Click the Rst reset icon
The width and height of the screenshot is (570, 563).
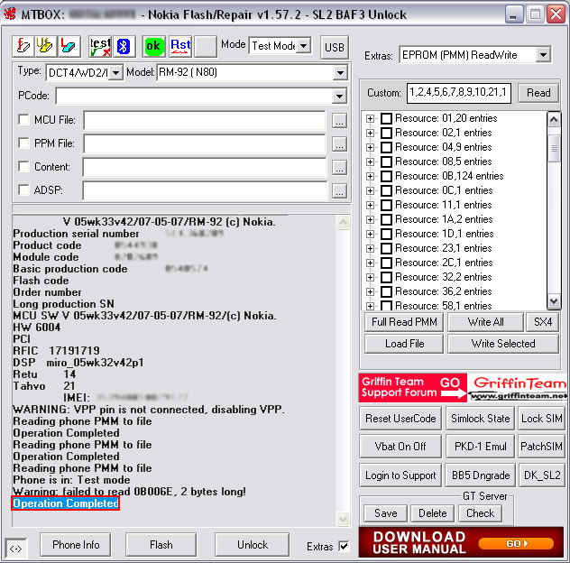point(180,46)
